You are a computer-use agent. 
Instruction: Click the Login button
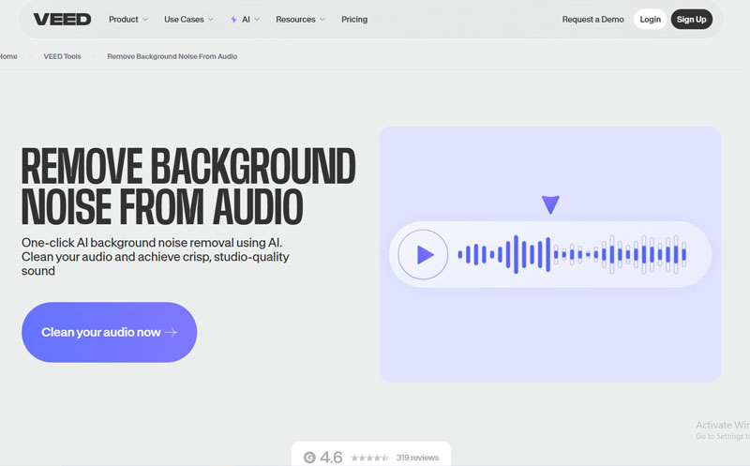coord(650,19)
